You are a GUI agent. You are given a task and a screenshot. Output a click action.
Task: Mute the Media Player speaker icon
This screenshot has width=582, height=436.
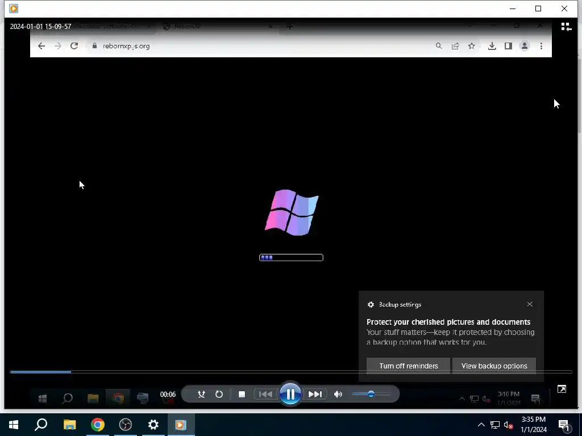[x=338, y=394]
